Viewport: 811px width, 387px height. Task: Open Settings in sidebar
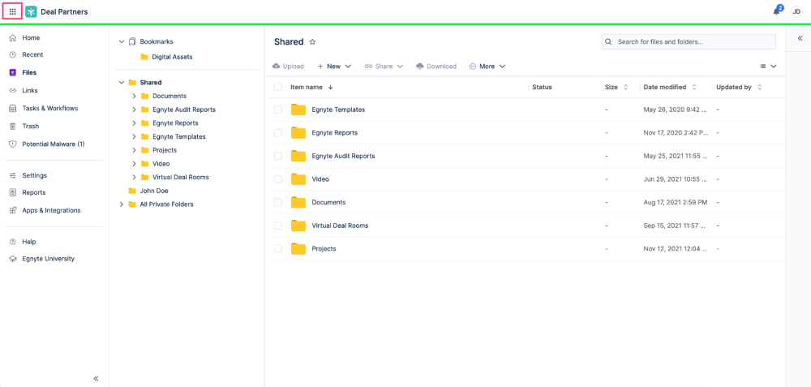coord(35,175)
